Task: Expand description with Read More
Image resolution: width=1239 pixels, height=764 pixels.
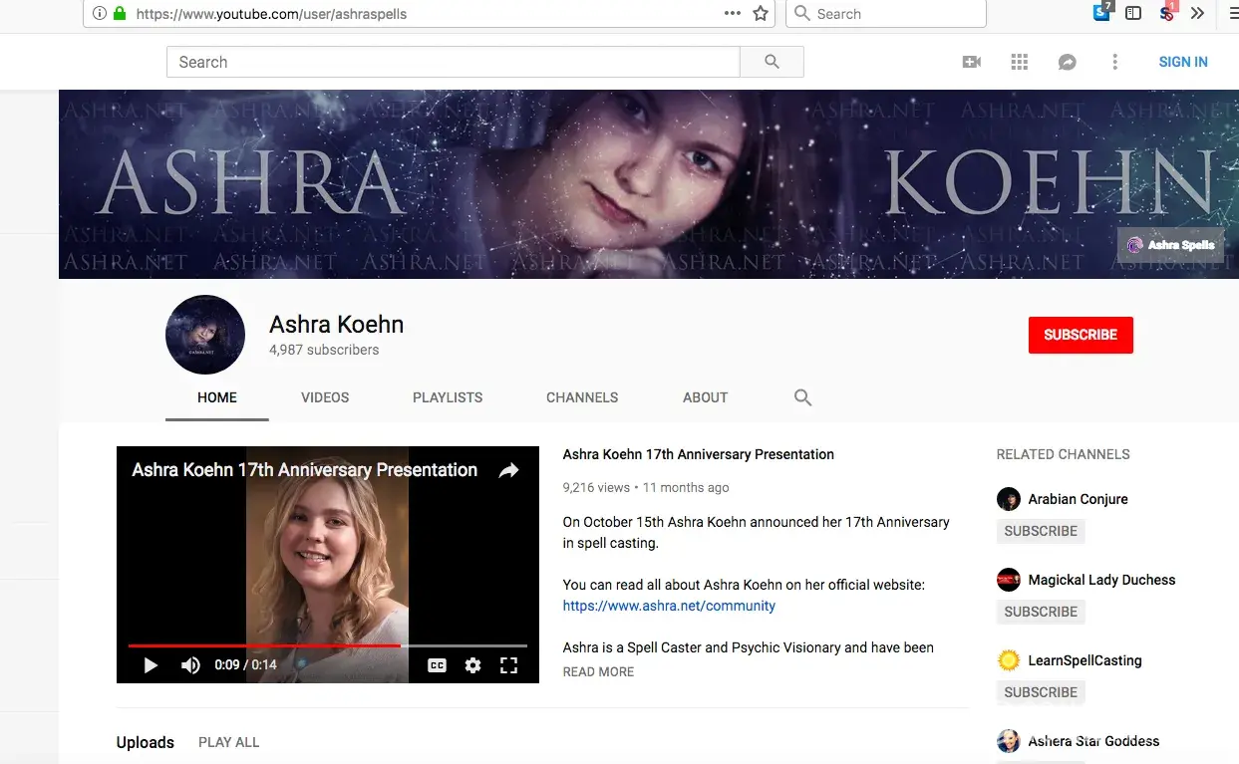Action: [598, 672]
